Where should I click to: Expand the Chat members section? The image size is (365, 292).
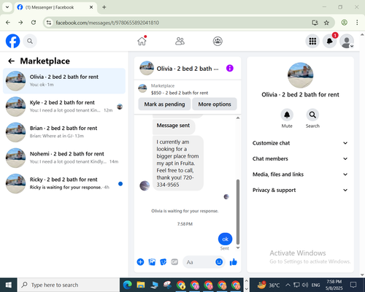click(x=300, y=158)
